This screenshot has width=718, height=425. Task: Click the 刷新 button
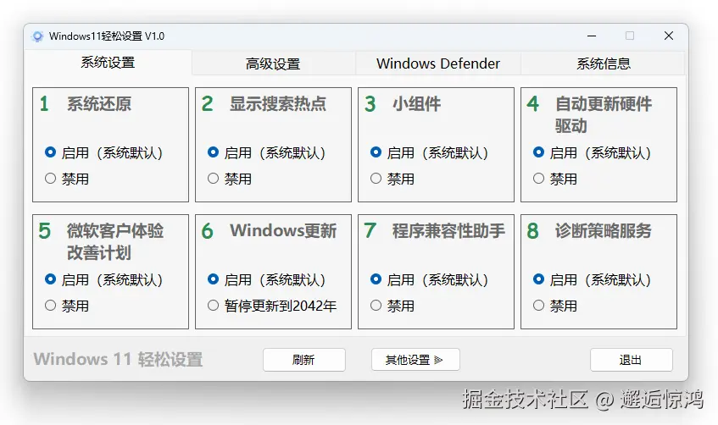304,360
